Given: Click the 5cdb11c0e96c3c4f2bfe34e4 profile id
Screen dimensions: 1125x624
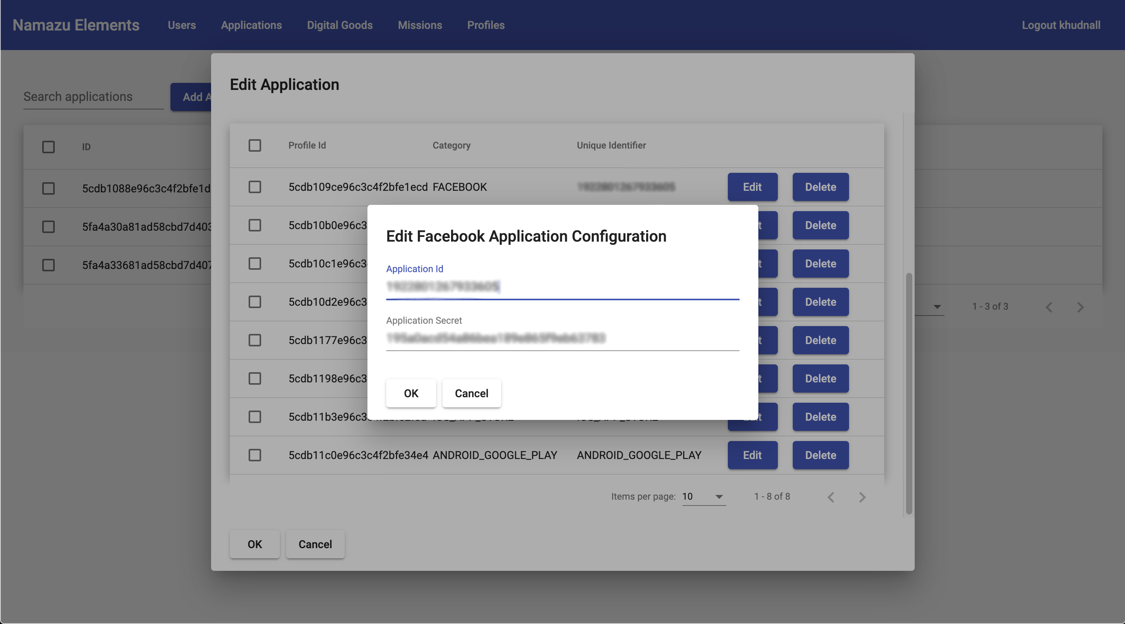Looking at the screenshot, I should (x=358, y=455).
